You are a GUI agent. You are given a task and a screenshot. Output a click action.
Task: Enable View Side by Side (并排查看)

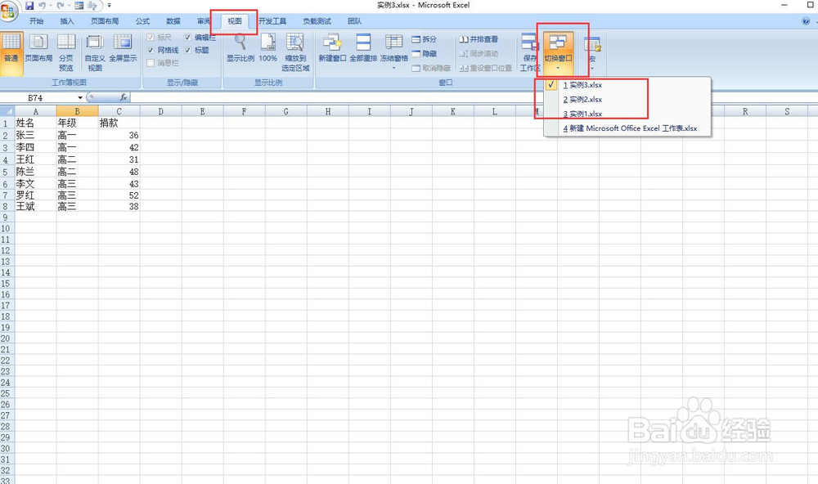[x=479, y=39]
